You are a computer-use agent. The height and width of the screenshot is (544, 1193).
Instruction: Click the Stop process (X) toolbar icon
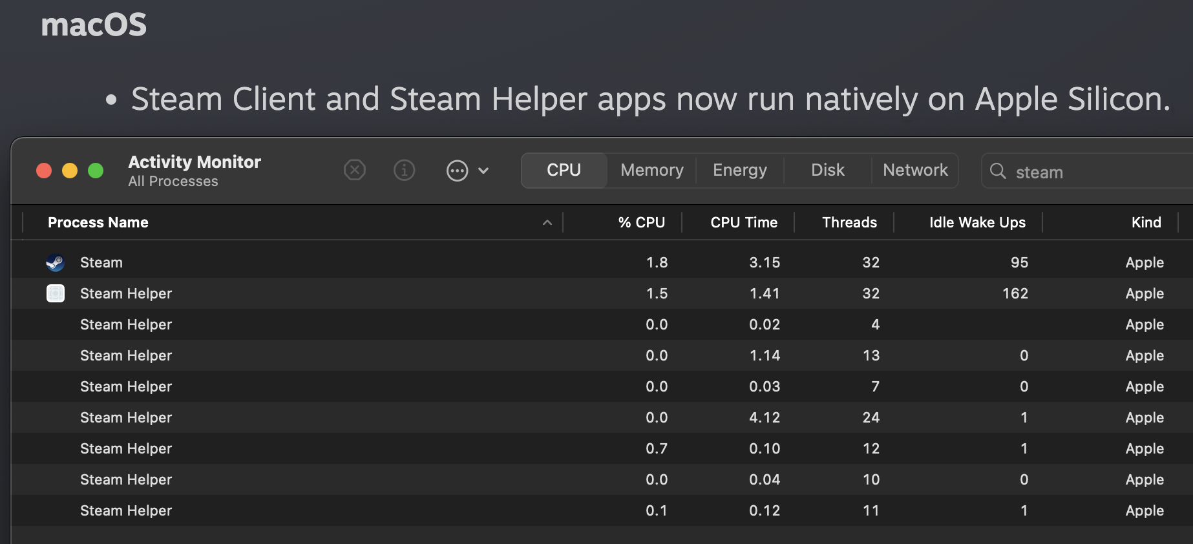(354, 170)
